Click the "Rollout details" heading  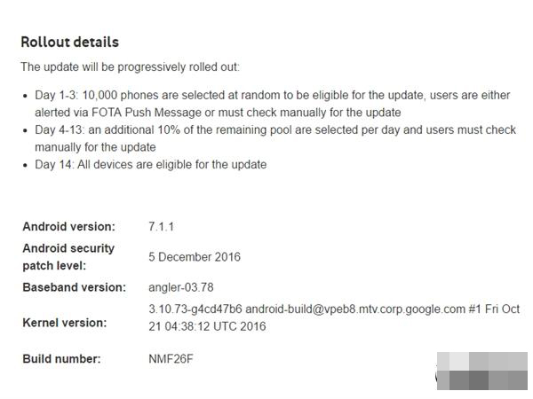[x=69, y=43]
